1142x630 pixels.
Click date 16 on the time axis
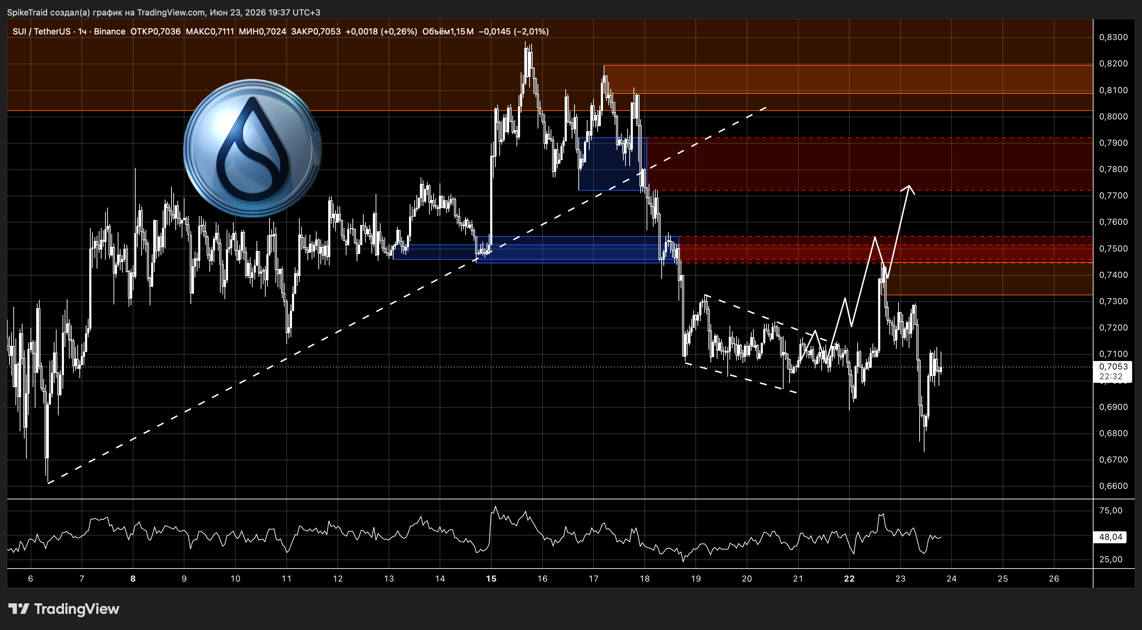click(542, 579)
